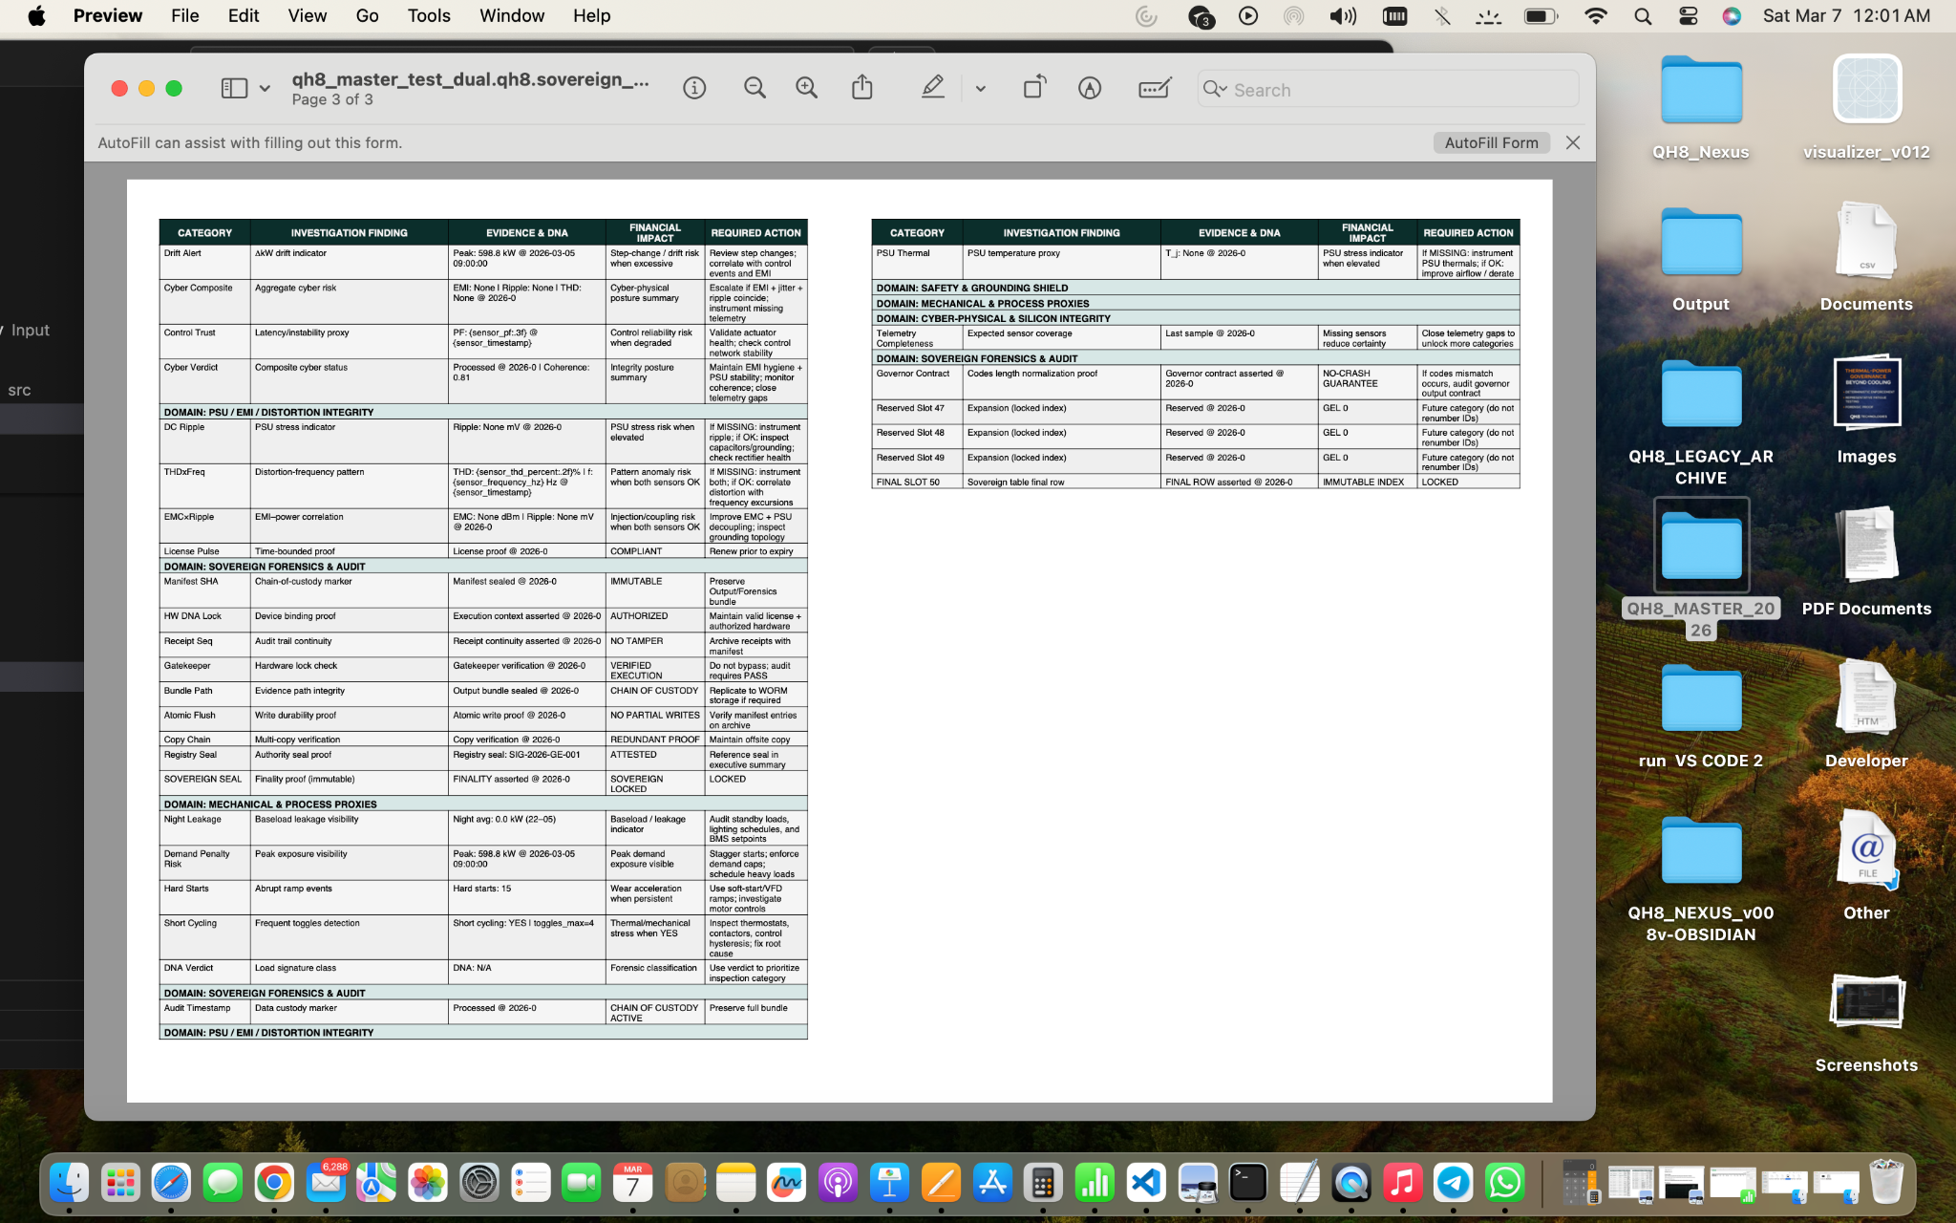The width and height of the screenshot is (1956, 1223).
Task: Open the View menu
Action: coord(307,15)
